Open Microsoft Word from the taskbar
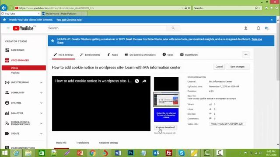The width and height of the screenshot is (280, 157). pyautogui.click(x=118, y=153)
